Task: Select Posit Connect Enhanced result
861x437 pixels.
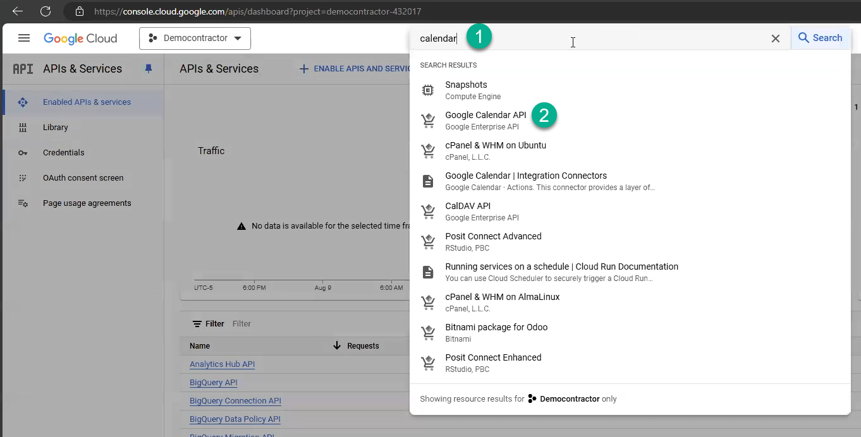Action: click(x=630, y=363)
